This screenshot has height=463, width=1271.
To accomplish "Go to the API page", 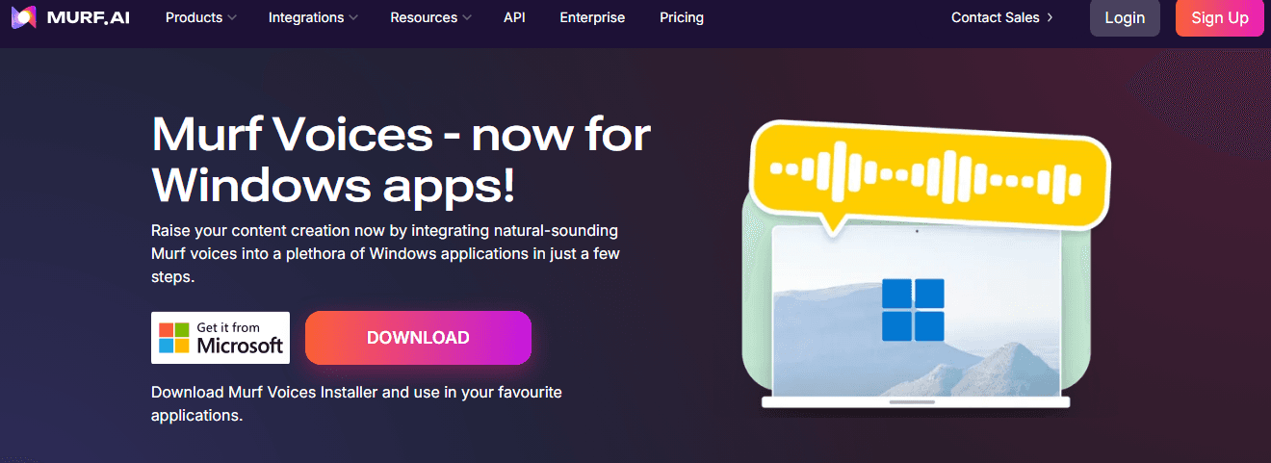I will [514, 17].
